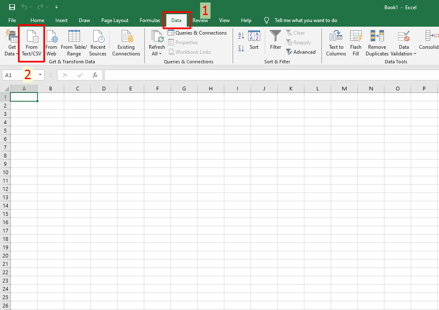Sort A to Z ascending icon

coord(241,35)
